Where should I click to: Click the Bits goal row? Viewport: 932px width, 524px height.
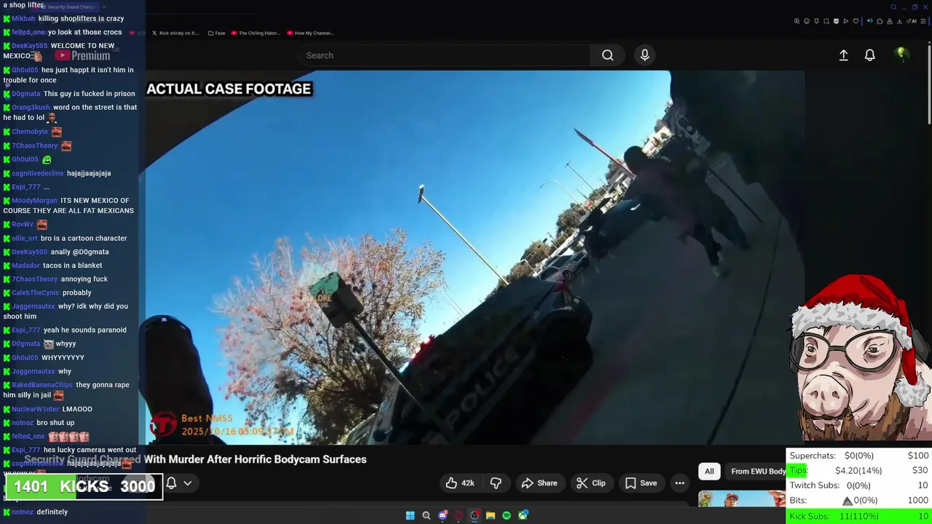pos(859,501)
